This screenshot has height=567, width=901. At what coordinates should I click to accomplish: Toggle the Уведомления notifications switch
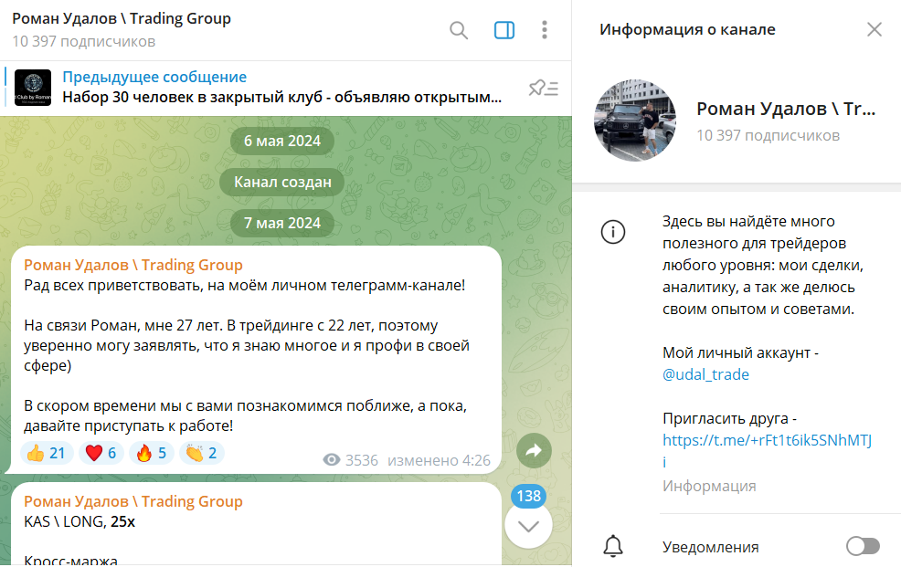863,546
